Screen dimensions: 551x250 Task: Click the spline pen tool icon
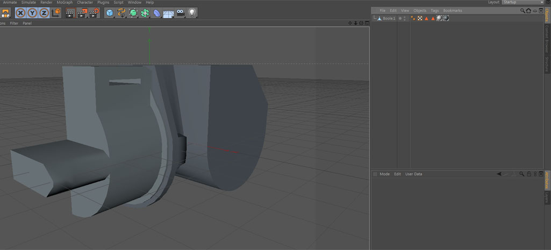tap(121, 13)
